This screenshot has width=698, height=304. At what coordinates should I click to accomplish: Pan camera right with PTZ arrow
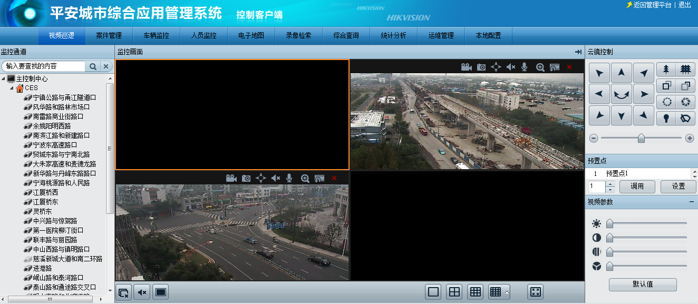tap(644, 94)
